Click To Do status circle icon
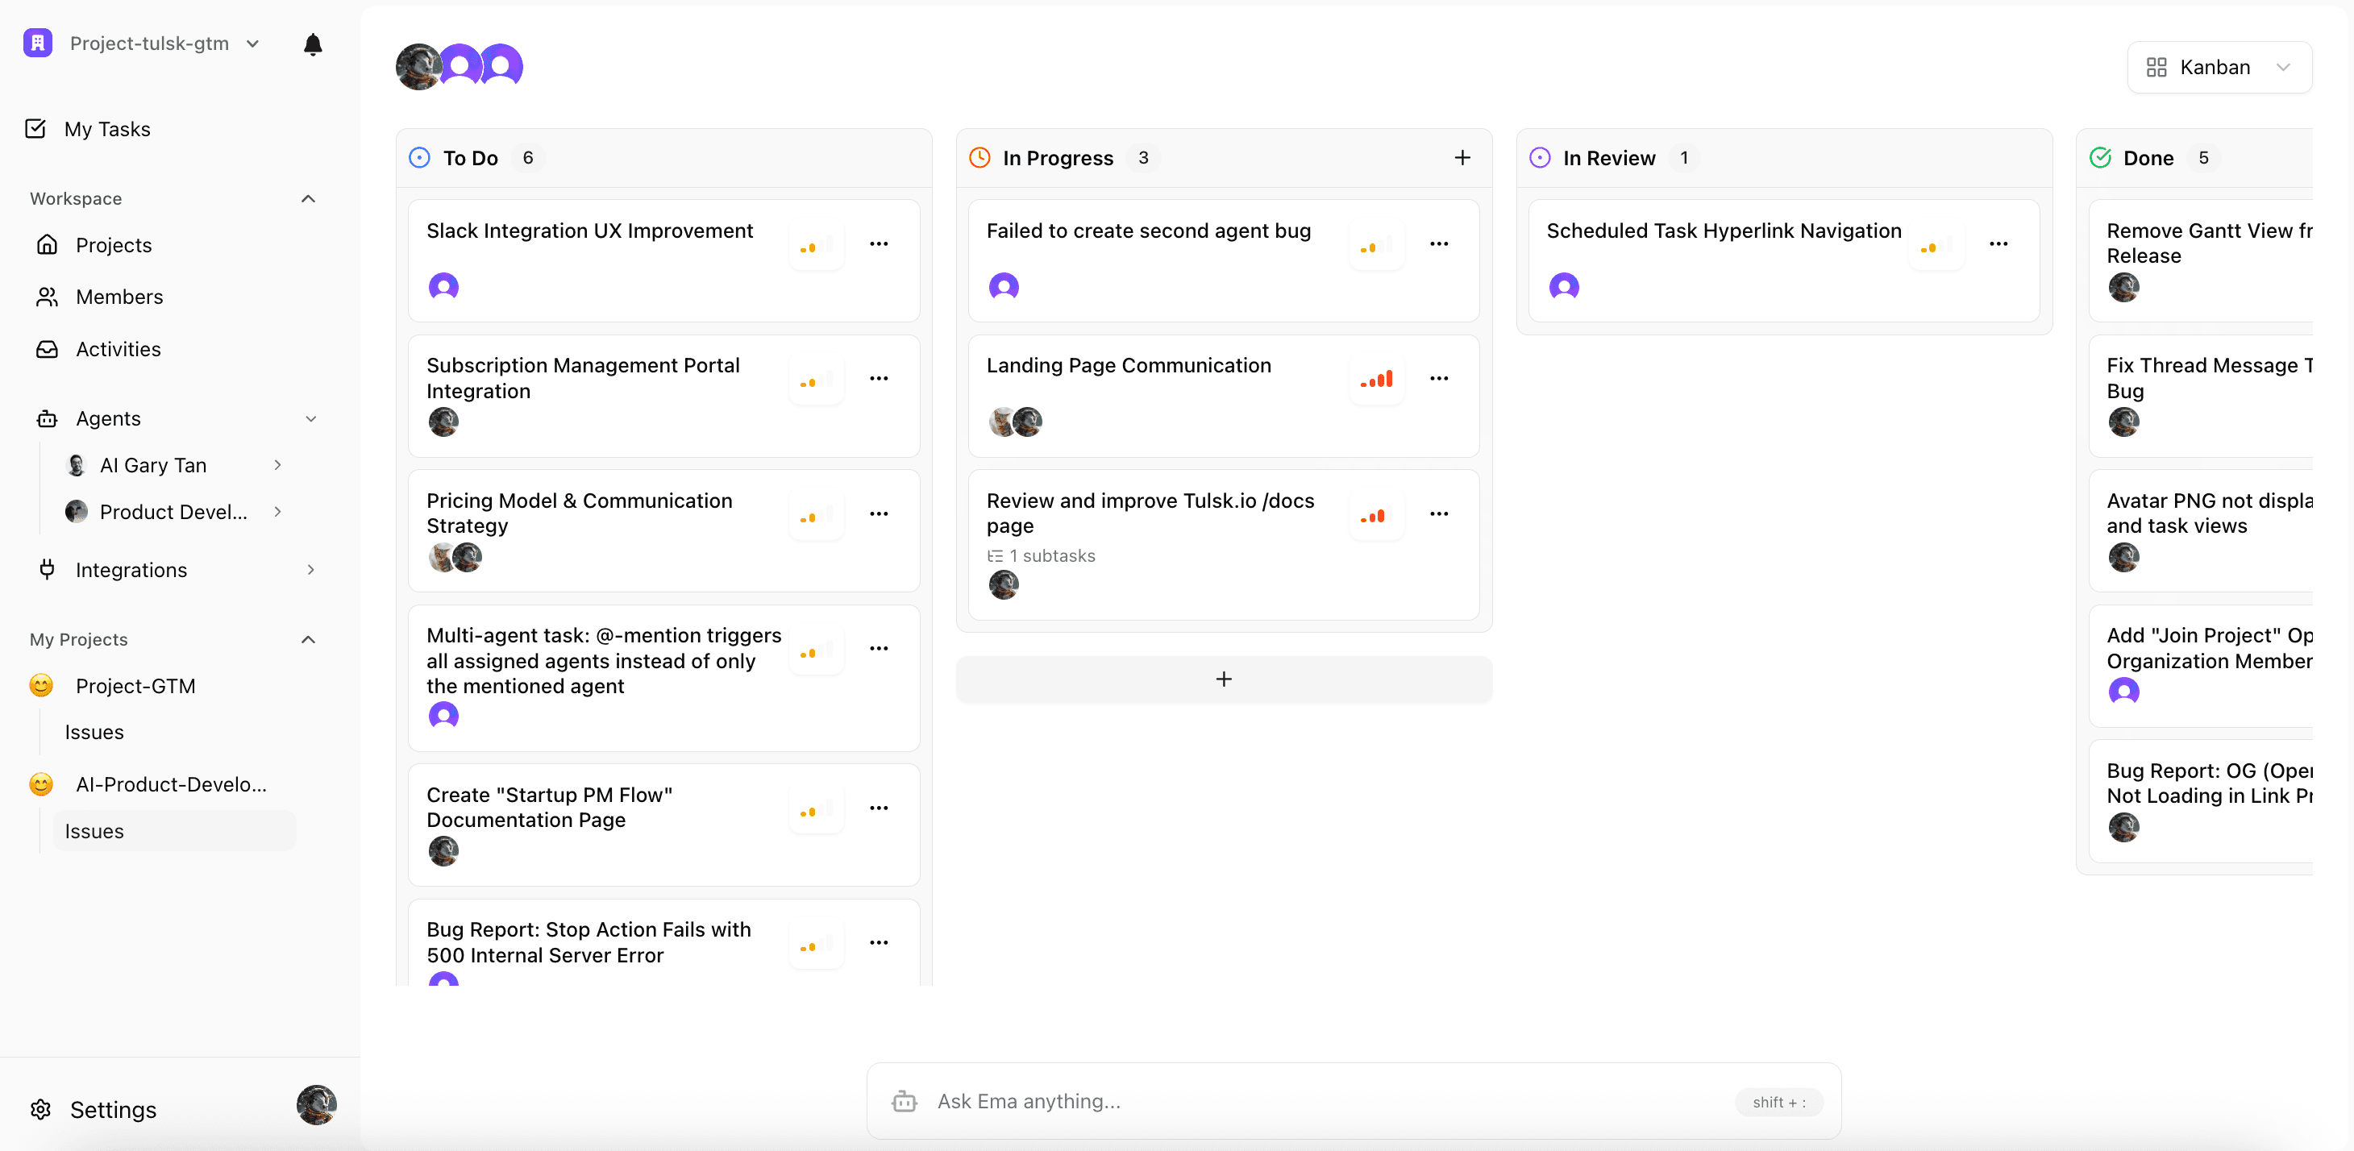This screenshot has width=2354, height=1151. 419,158
